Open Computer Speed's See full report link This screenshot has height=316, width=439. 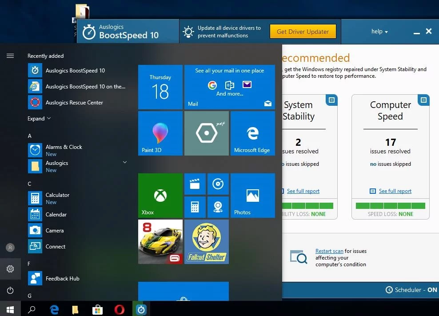(395, 191)
